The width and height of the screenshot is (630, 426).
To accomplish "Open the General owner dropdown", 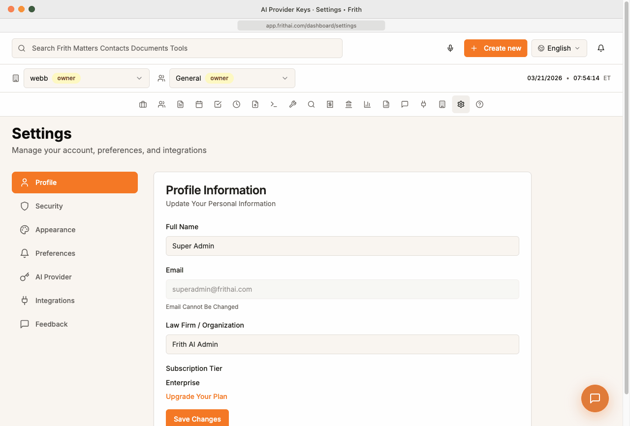I will coord(232,78).
